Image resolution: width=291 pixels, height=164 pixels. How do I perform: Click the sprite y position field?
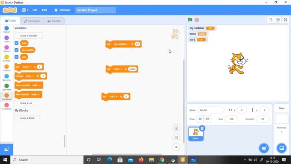[264, 110]
